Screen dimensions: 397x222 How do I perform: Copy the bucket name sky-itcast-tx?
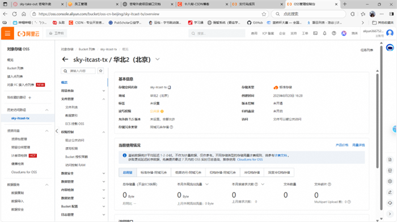pos(170,87)
